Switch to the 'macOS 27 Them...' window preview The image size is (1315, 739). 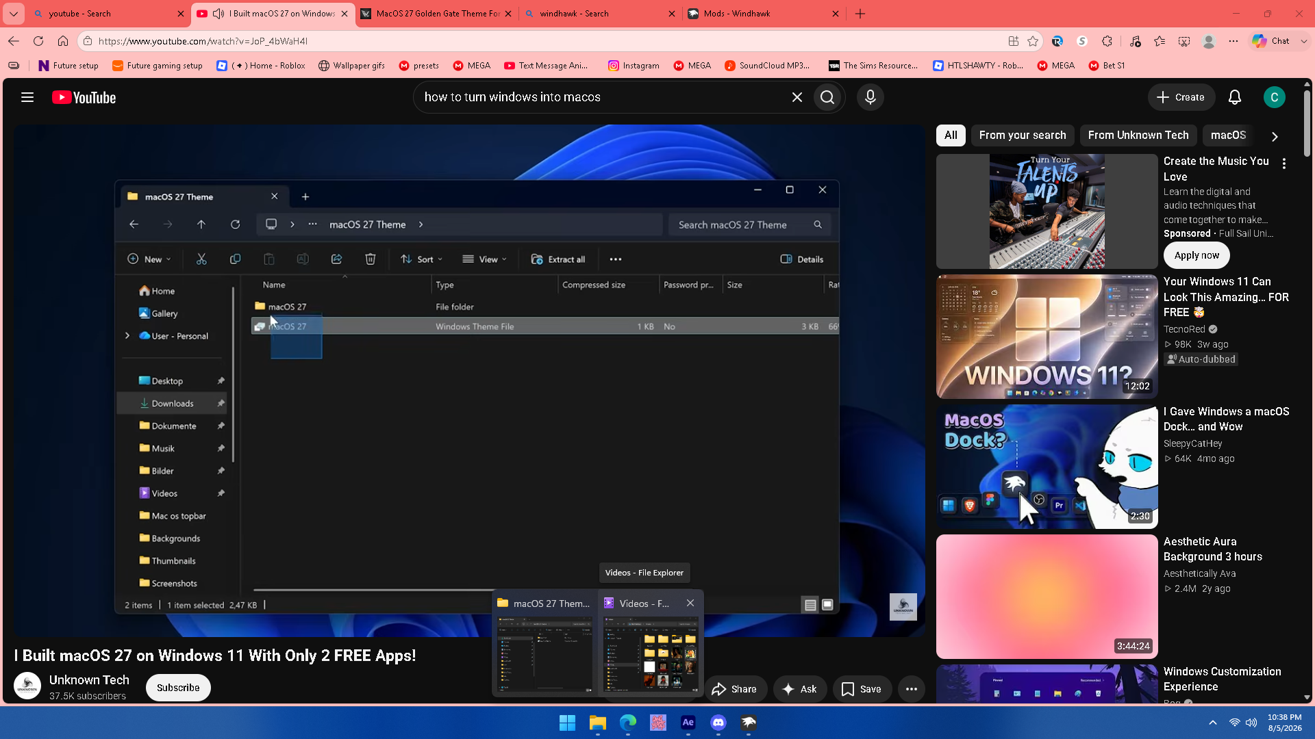(x=545, y=643)
